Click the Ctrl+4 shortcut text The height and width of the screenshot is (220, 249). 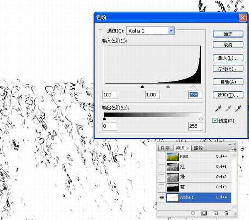pyautogui.click(x=221, y=197)
